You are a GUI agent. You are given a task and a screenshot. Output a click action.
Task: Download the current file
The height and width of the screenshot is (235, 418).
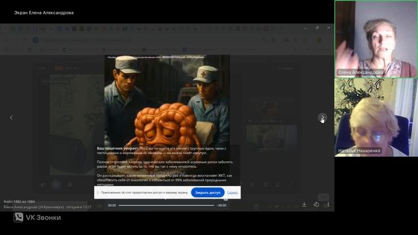[x=304, y=204]
